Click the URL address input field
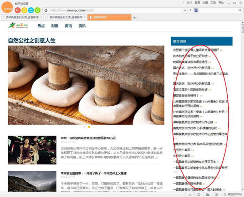 (115, 10)
